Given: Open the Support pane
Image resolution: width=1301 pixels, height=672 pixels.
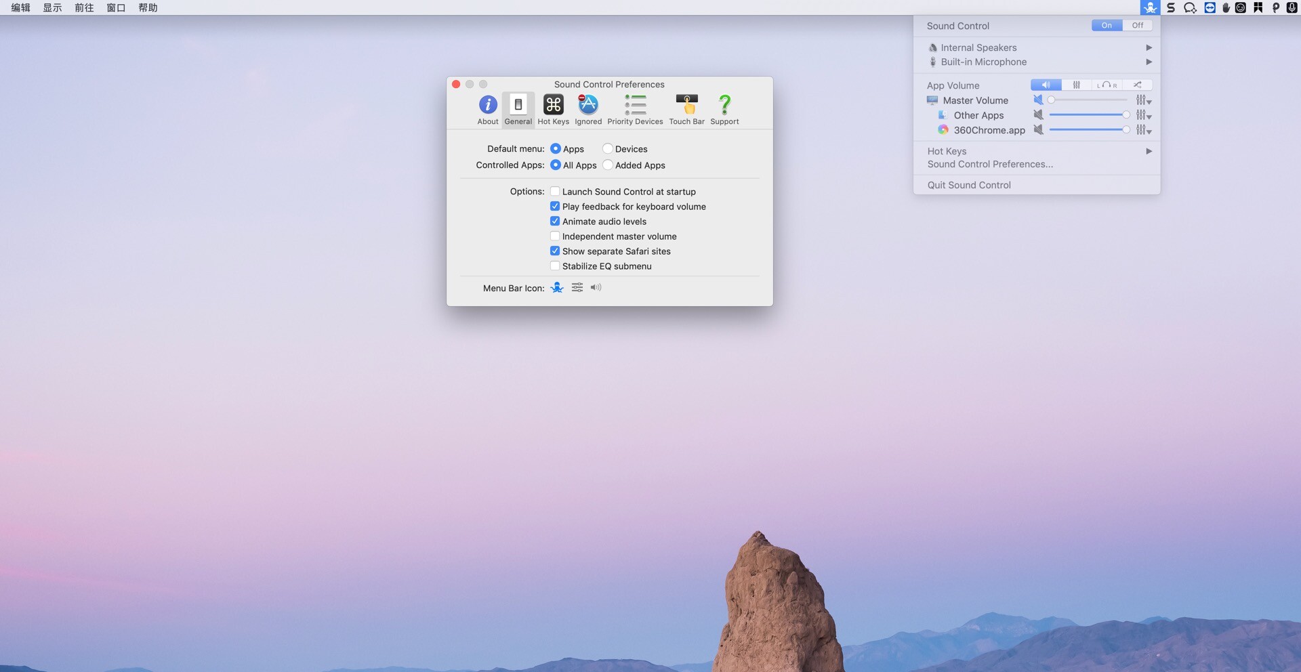Looking at the screenshot, I should coord(724,108).
